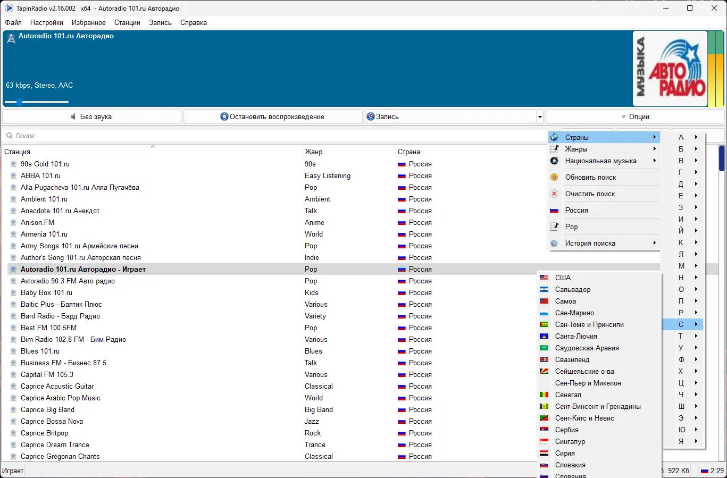Viewport: 727px width, 478px height.
Task: Click the История поиска icon
Action: (x=554, y=243)
